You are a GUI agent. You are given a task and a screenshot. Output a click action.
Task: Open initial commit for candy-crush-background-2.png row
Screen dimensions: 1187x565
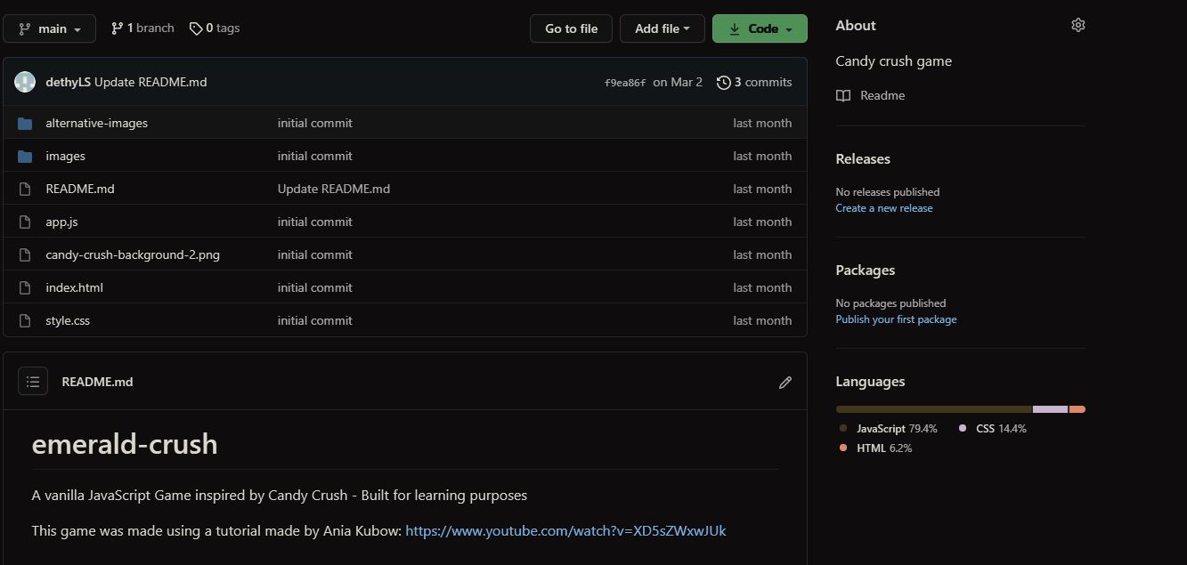pyautogui.click(x=315, y=254)
